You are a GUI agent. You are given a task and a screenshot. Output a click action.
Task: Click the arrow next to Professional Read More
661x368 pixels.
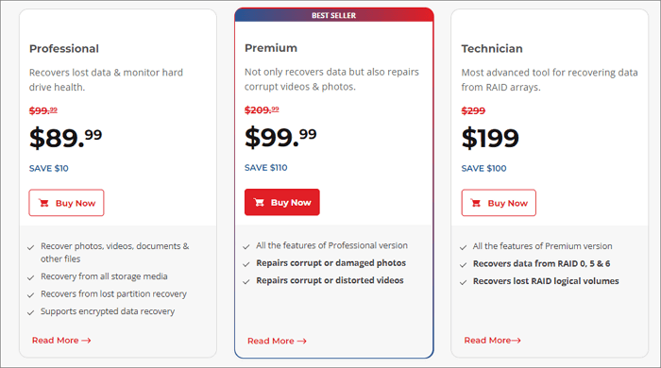click(86, 341)
